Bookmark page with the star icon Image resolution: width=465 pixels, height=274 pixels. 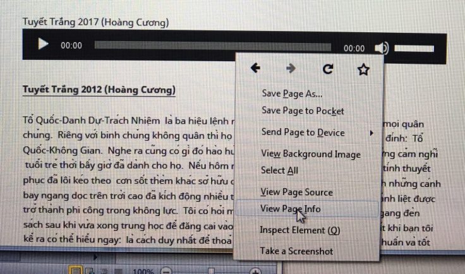coord(363,69)
